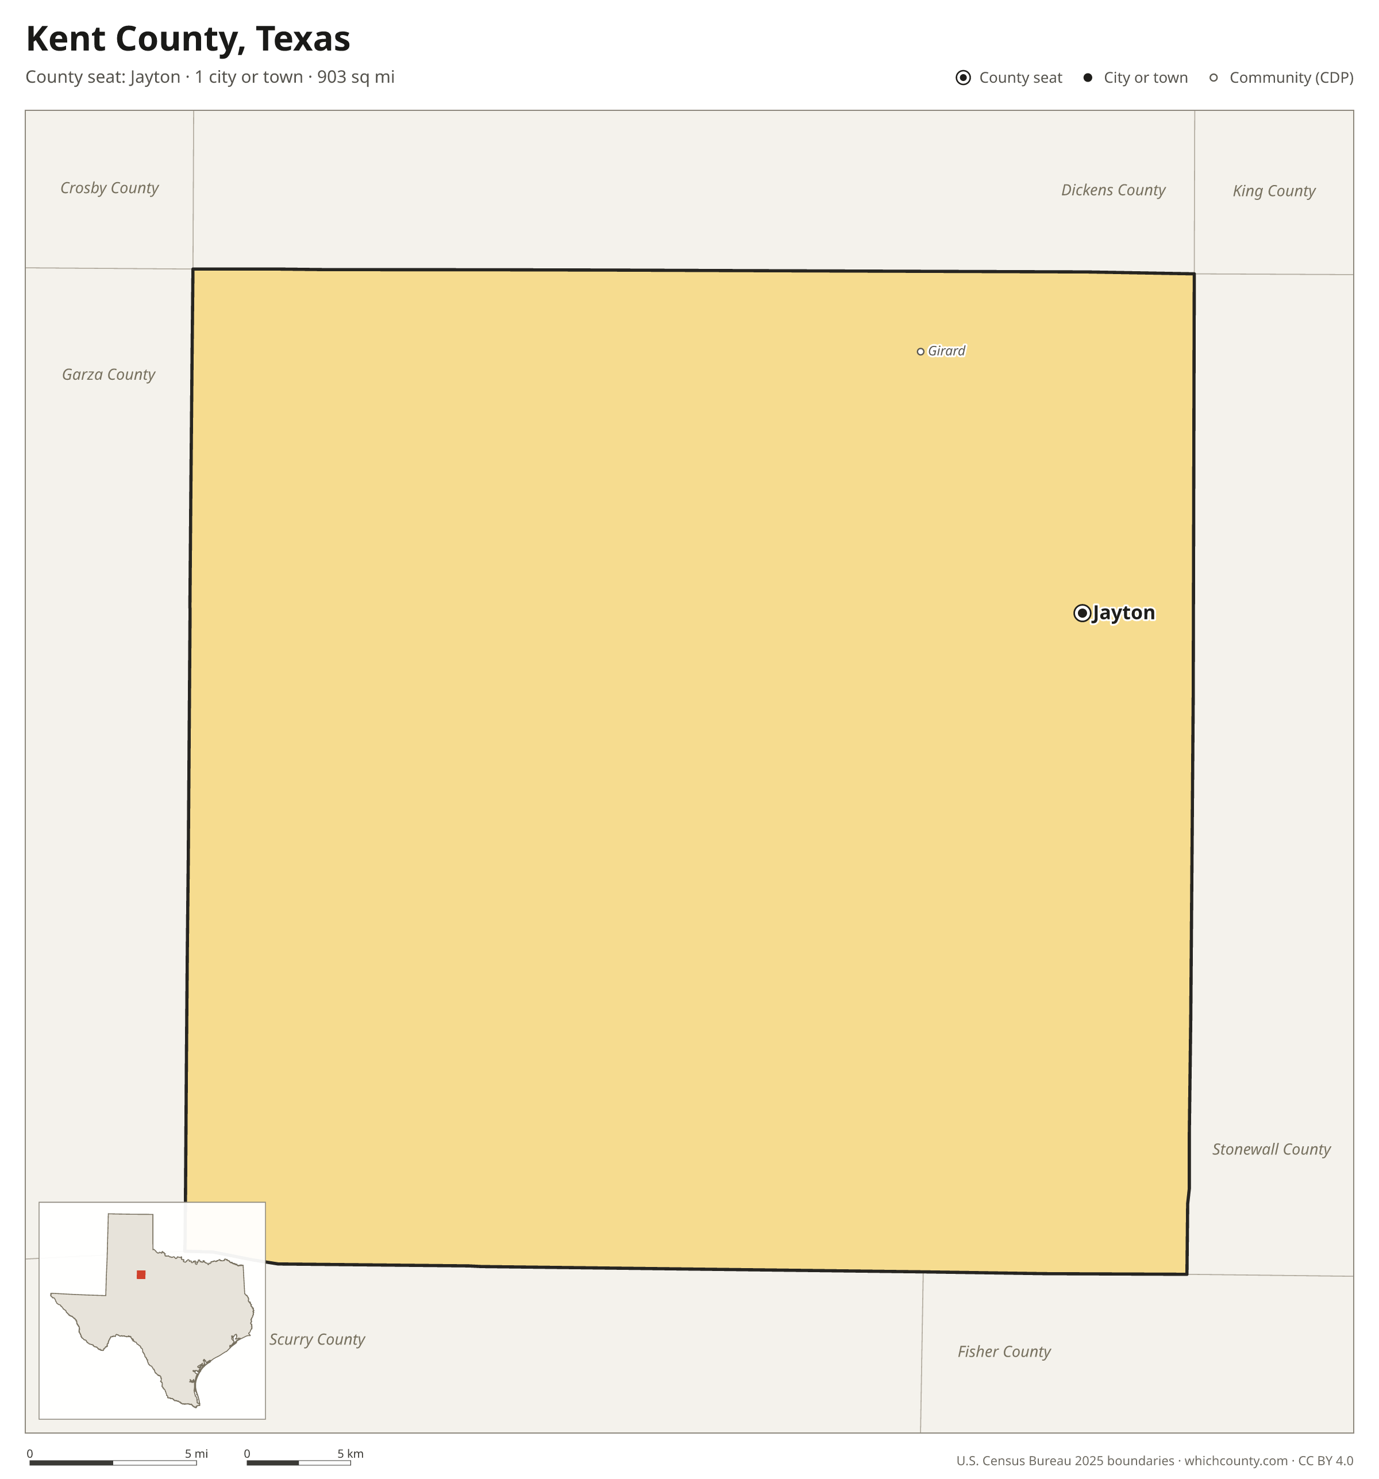Click the Census Bureau attribution text
Image resolution: width=1379 pixels, height=1479 pixels.
(1154, 1461)
